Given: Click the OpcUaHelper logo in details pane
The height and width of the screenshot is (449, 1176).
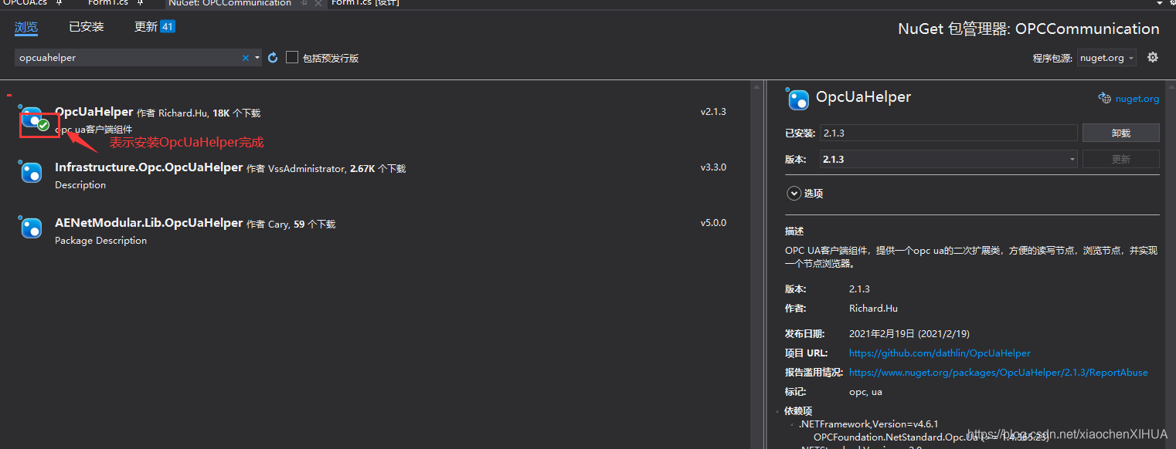Looking at the screenshot, I should coord(797,99).
